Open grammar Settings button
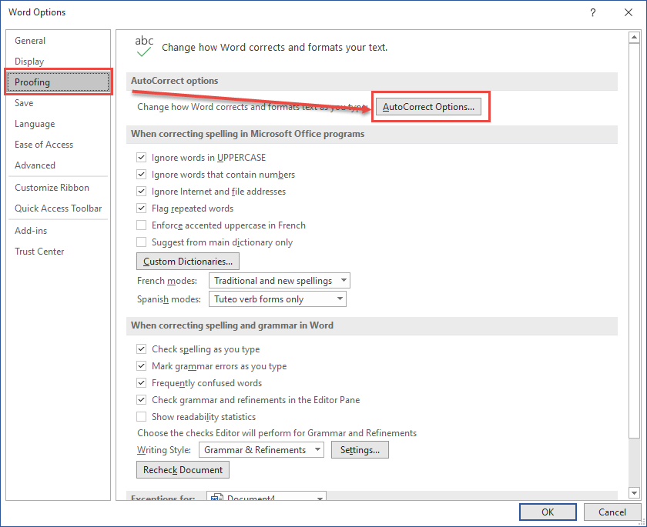 (360, 450)
